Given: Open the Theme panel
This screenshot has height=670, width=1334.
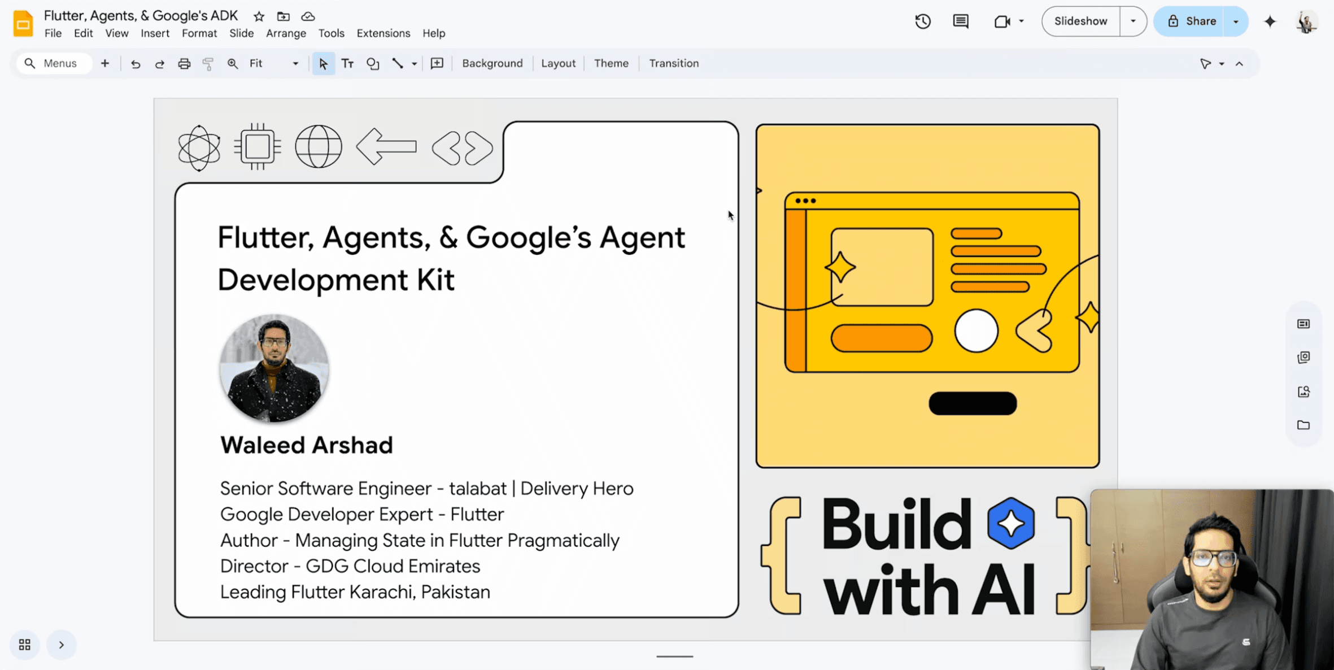Looking at the screenshot, I should (611, 63).
